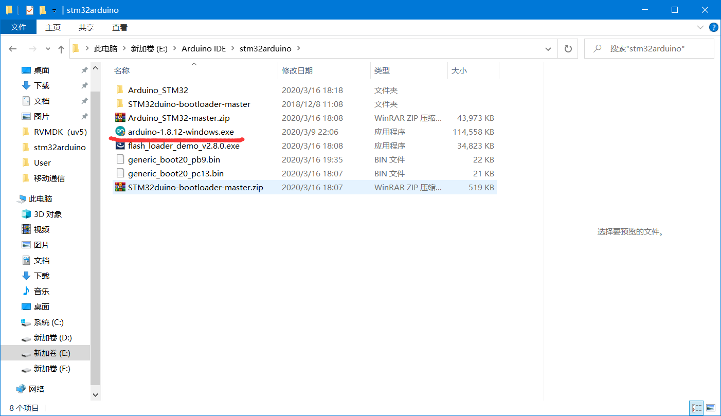The image size is (721, 416).
Task: Open 系统 (C:) drive
Action: [x=48, y=322]
